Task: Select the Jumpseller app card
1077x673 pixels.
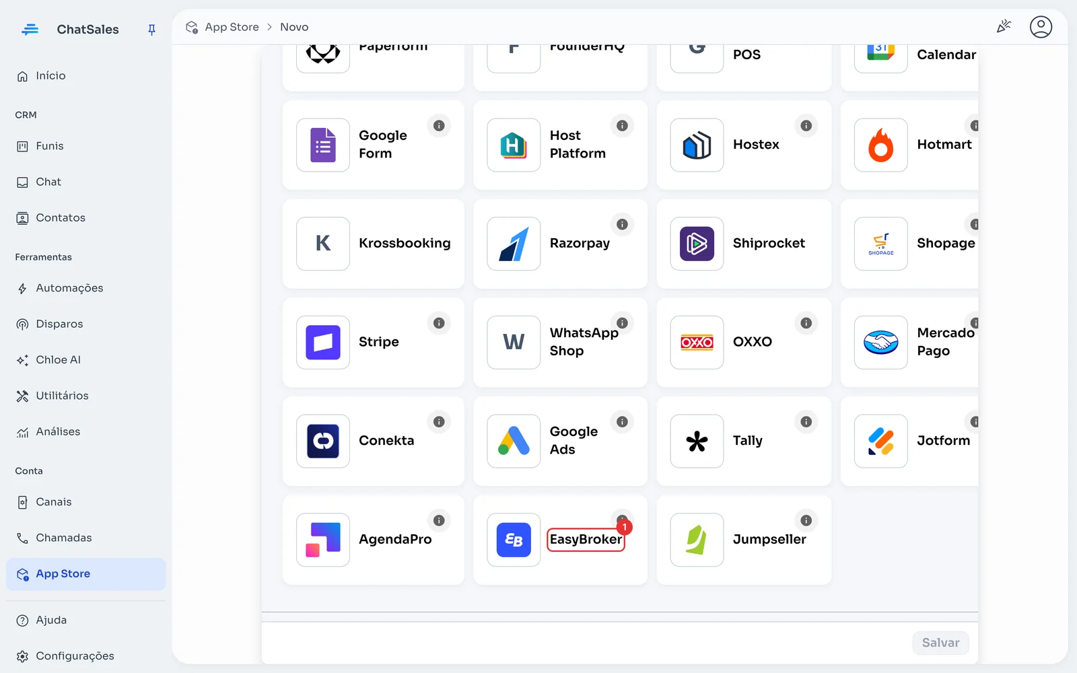Action: [744, 540]
